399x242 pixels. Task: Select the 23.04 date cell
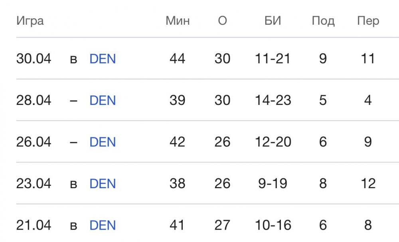34,184
